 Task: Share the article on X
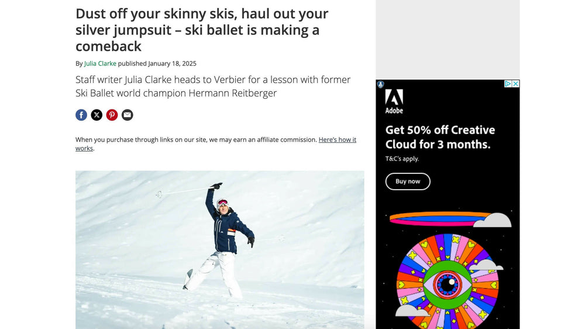point(97,115)
